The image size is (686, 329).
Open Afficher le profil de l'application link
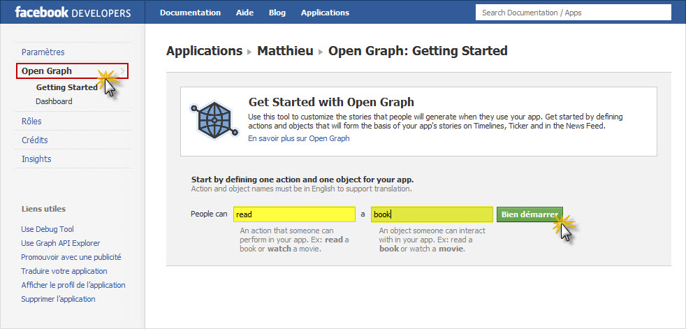(73, 285)
